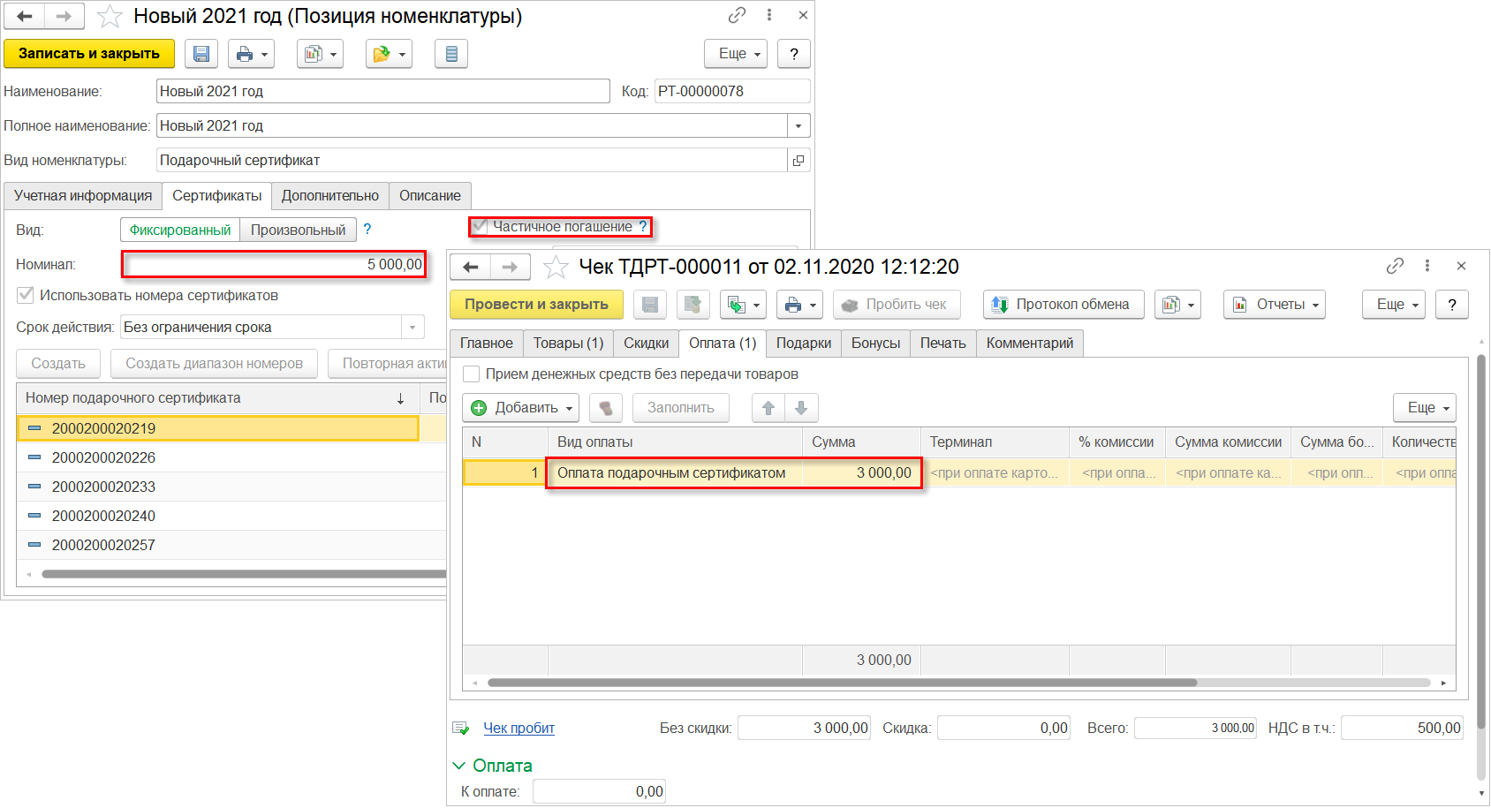Copy link to Чек document
The width and height of the screenshot is (1491, 808).
click(x=1395, y=266)
